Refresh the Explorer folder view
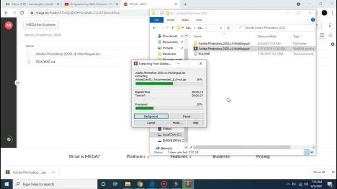 tap(228, 28)
